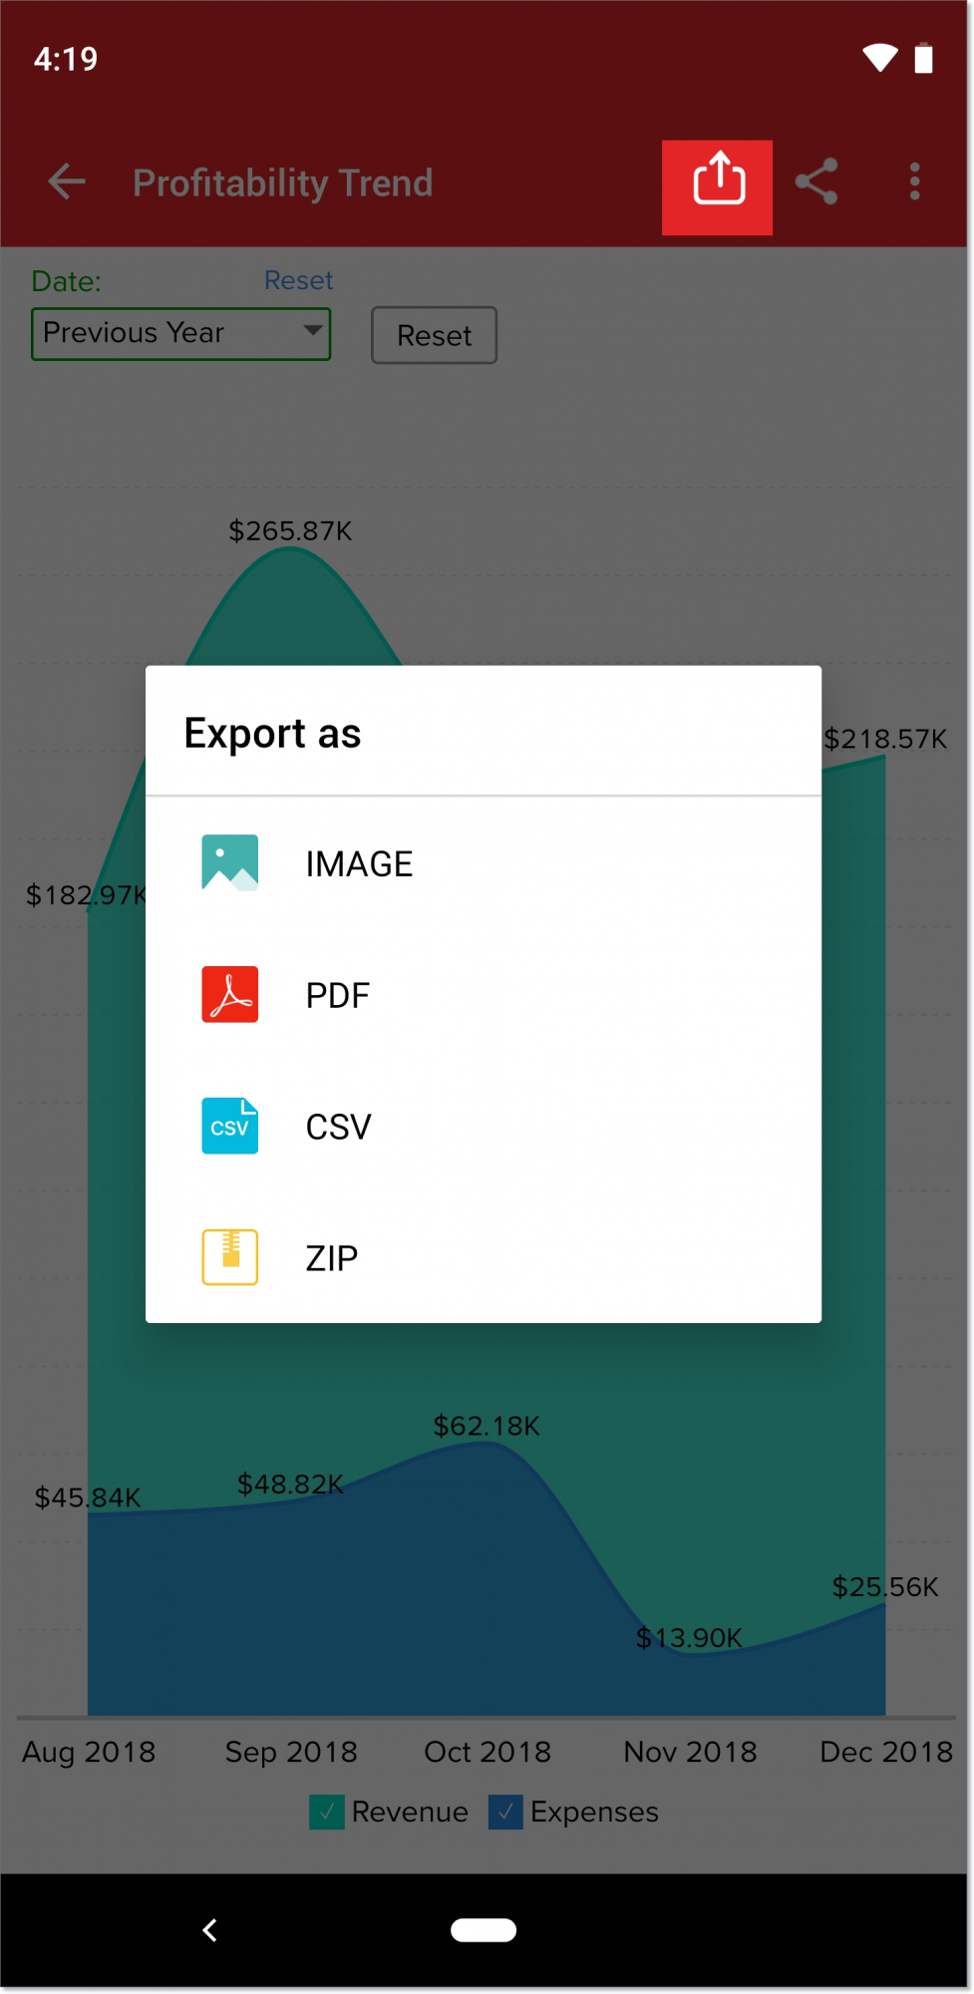
Task: Tap the yellow ZIP archive icon
Action: coord(230,1257)
